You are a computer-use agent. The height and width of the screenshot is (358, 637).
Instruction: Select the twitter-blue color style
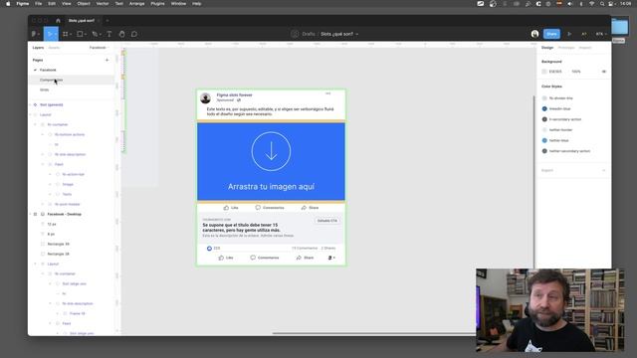[558, 140]
